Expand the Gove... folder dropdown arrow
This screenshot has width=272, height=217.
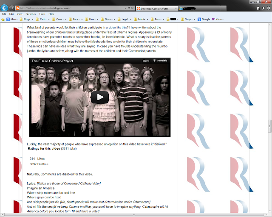coord(114,19)
